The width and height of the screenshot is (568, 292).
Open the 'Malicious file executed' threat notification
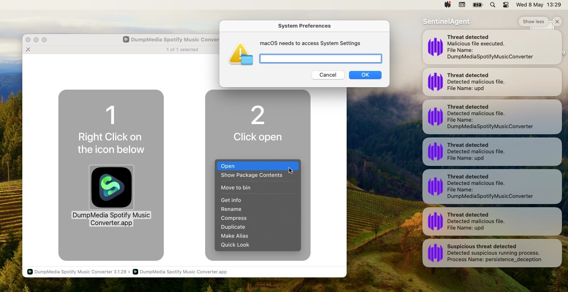pos(492,47)
